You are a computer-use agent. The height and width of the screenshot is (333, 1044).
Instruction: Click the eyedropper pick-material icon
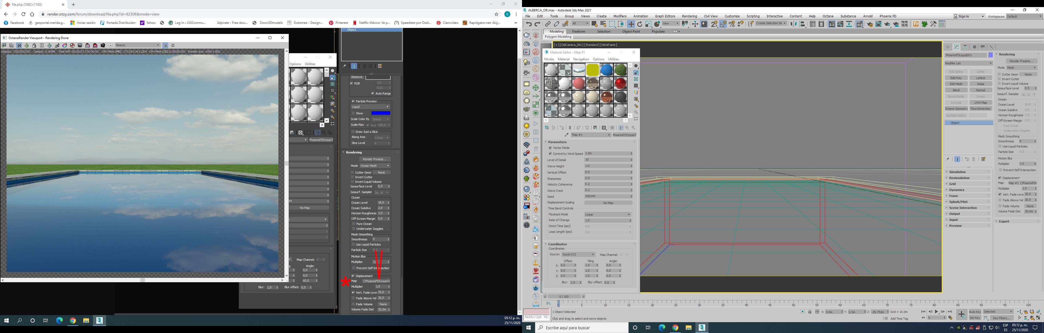[x=567, y=135]
